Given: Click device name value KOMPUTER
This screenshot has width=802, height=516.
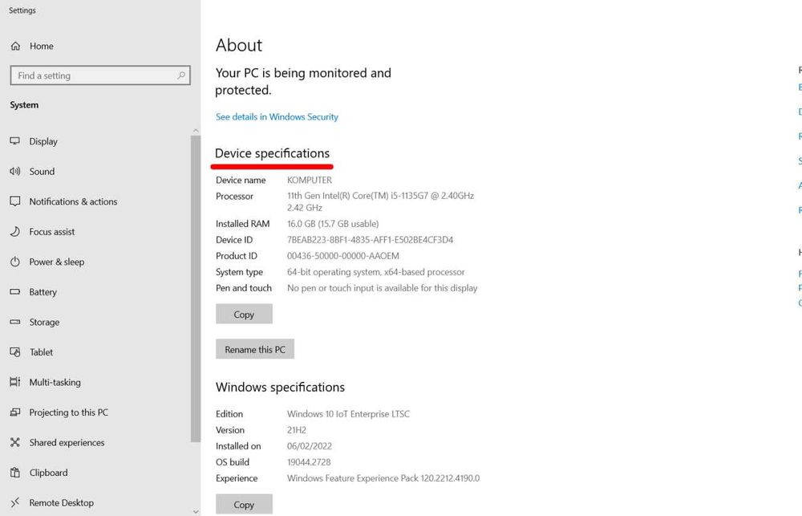Looking at the screenshot, I should point(310,181).
